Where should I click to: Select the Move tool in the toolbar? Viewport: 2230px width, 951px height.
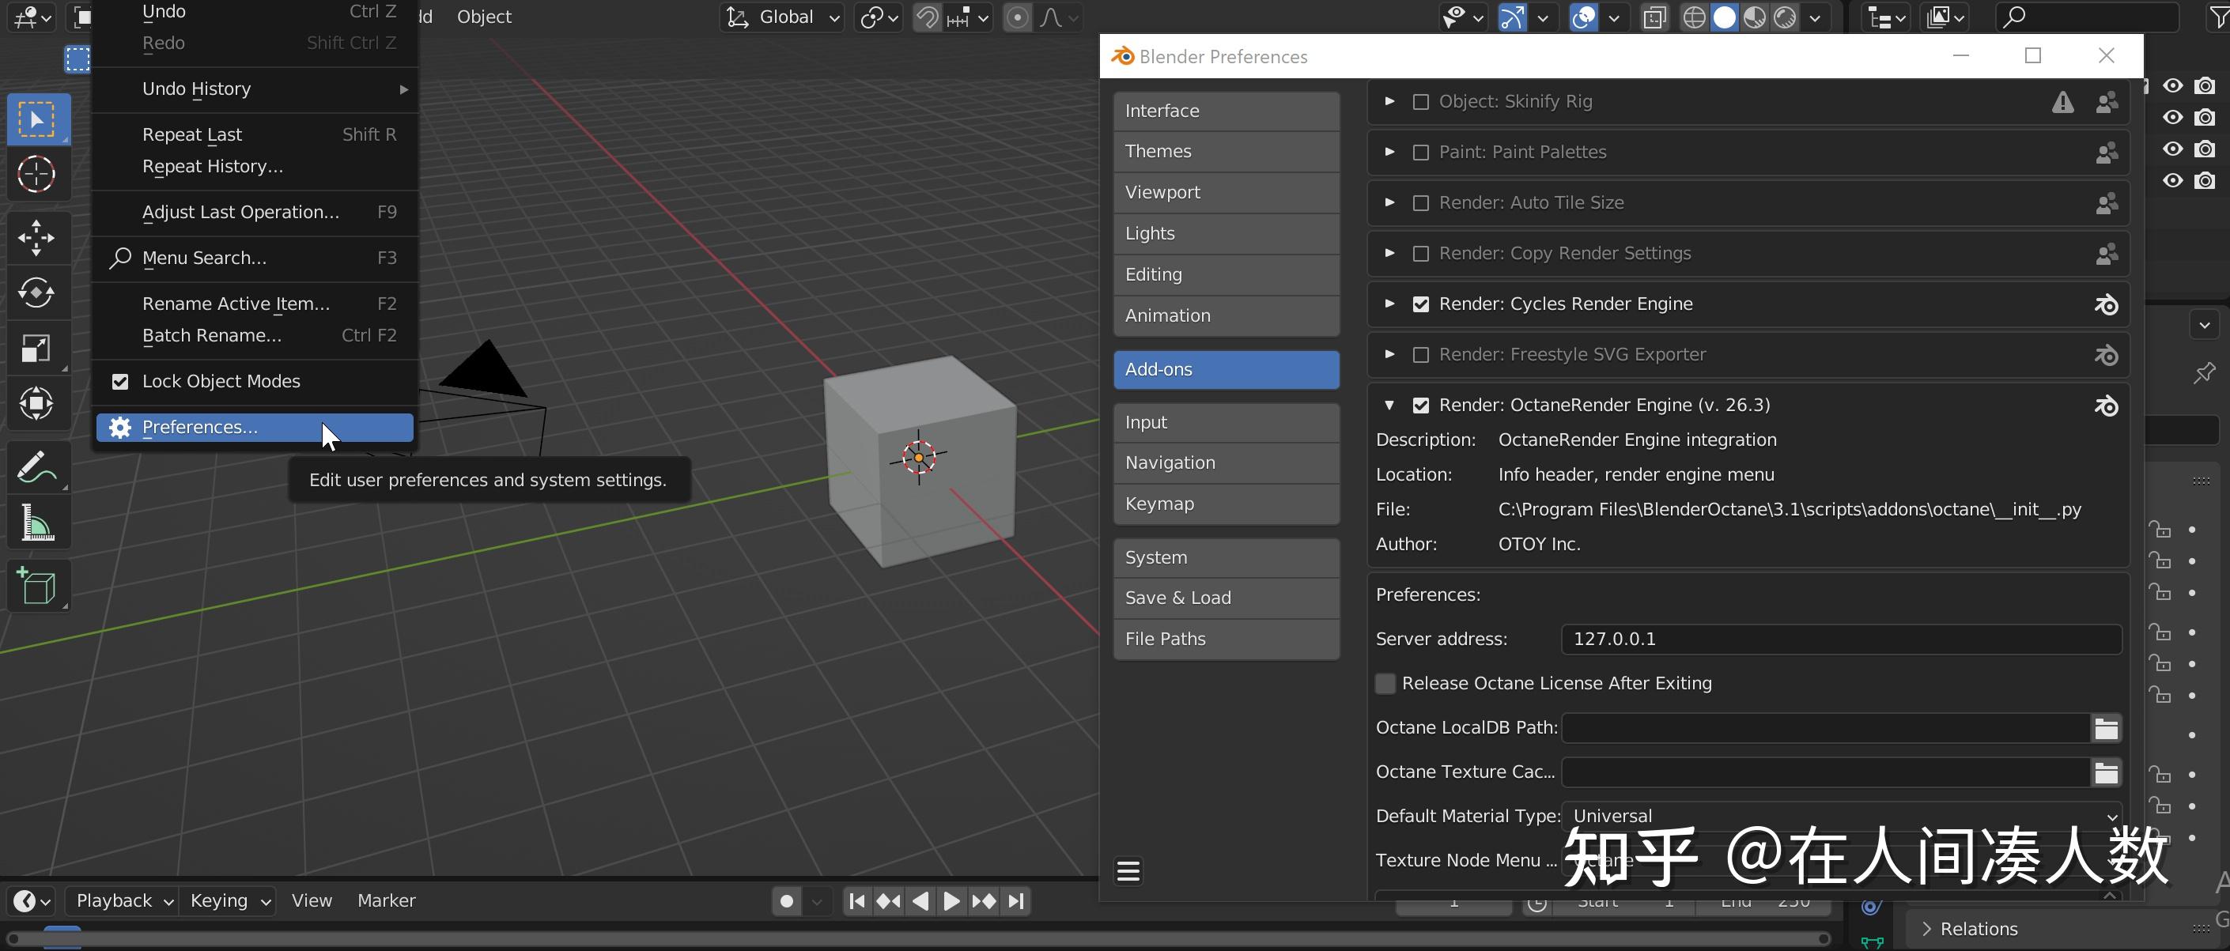coord(36,238)
